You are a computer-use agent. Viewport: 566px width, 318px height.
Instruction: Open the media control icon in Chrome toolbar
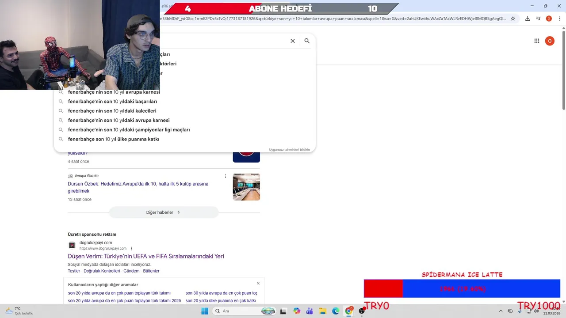(x=538, y=19)
